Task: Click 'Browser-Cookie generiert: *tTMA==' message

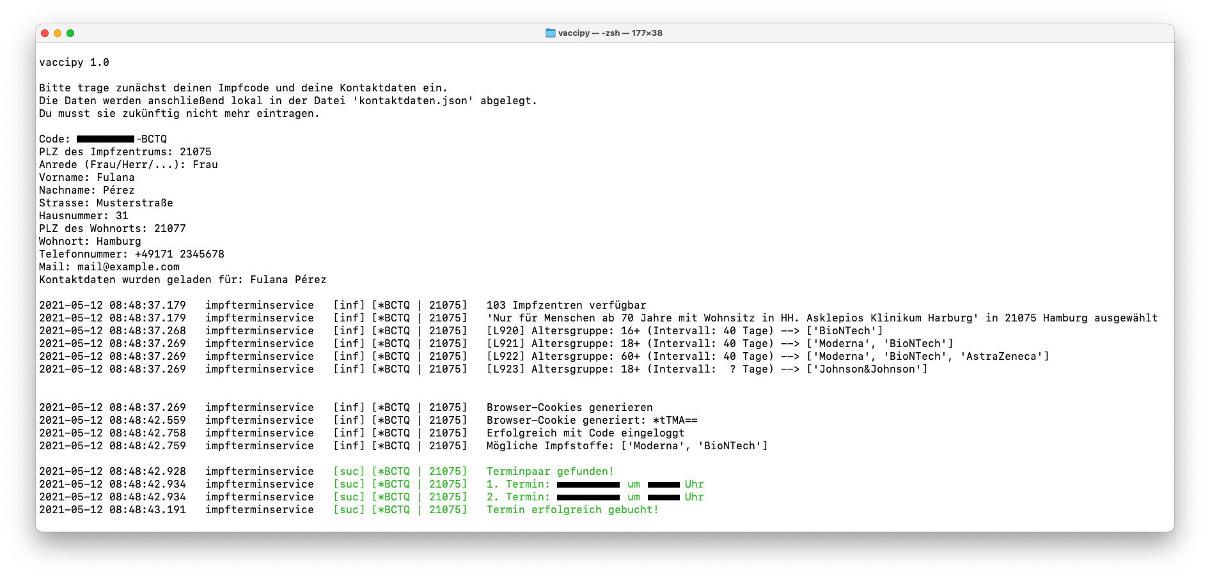Action: pyautogui.click(x=592, y=421)
